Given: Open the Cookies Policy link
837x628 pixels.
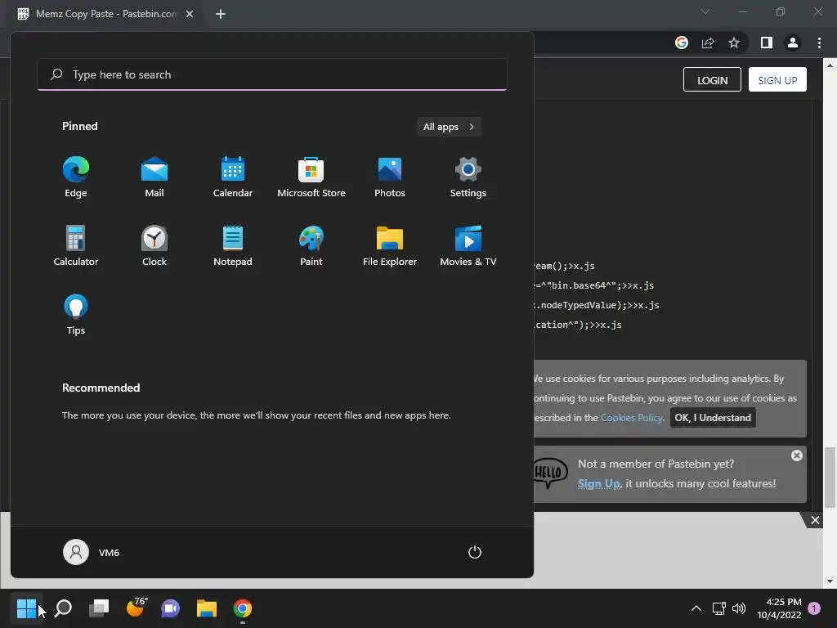Looking at the screenshot, I should [632, 418].
